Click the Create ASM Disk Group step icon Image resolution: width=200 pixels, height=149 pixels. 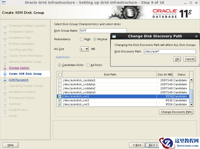coord(5,74)
